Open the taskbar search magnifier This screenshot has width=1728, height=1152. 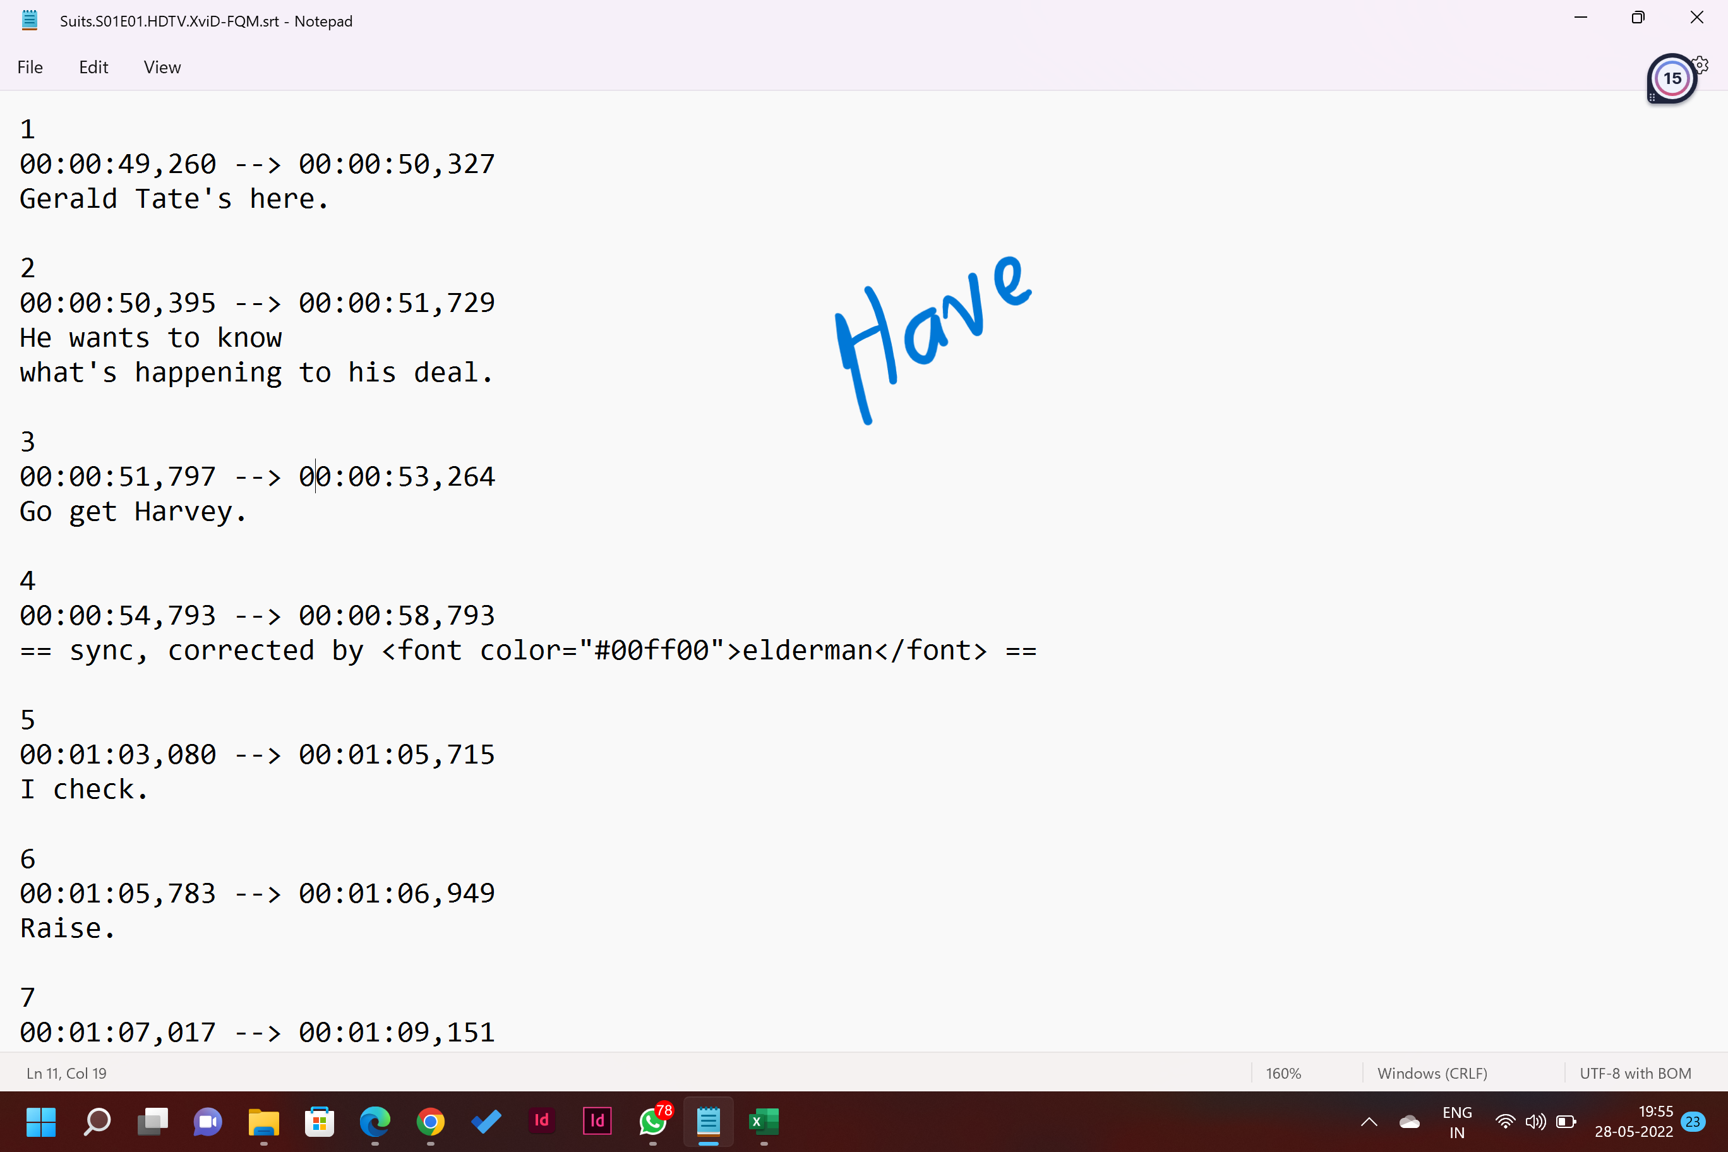point(97,1121)
